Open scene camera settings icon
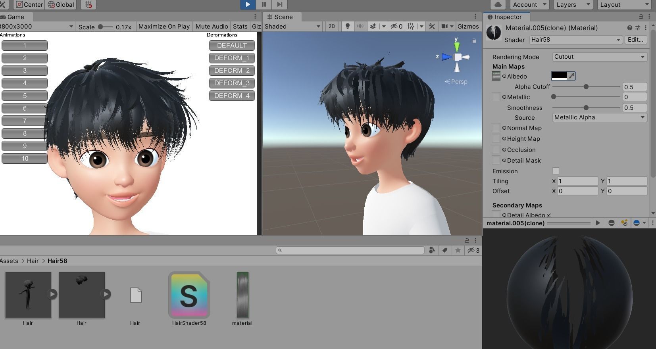656x349 pixels. (444, 26)
